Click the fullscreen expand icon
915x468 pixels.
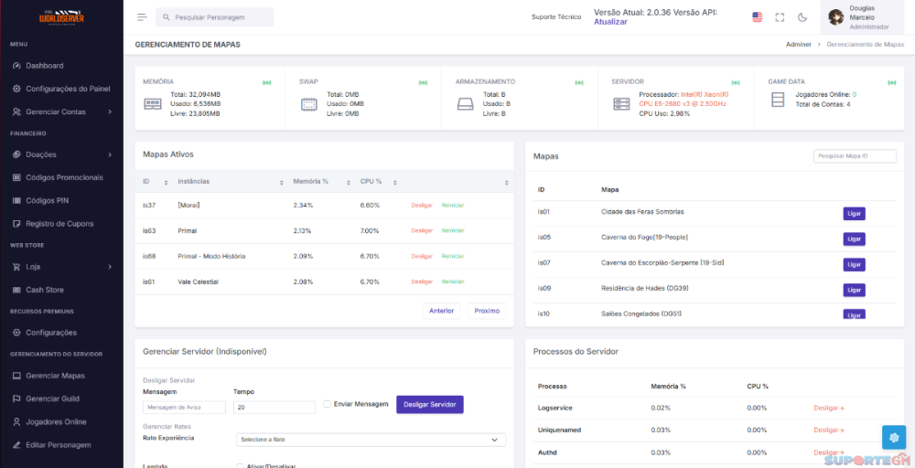pyautogui.click(x=780, y=17)
